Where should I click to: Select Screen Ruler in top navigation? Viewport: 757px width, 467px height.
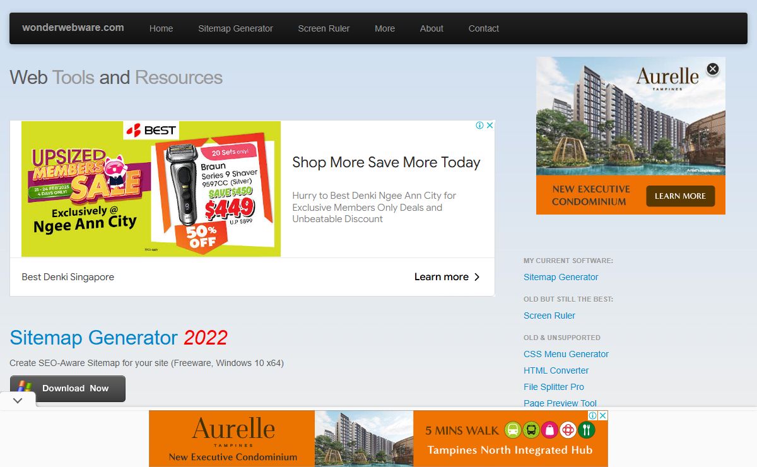(x=324, y=28)
